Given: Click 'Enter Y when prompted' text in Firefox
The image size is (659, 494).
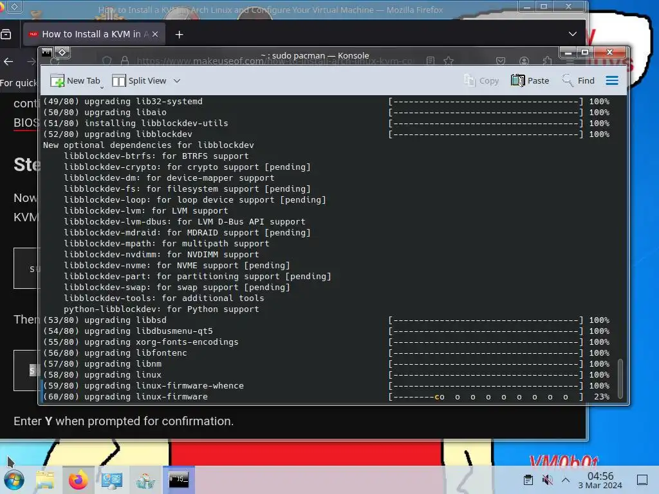Looking at the screenshot, I should pos(123,421).
